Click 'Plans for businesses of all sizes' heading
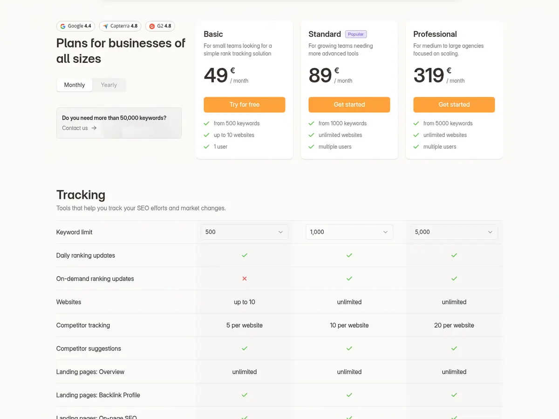 pos(121,51)
